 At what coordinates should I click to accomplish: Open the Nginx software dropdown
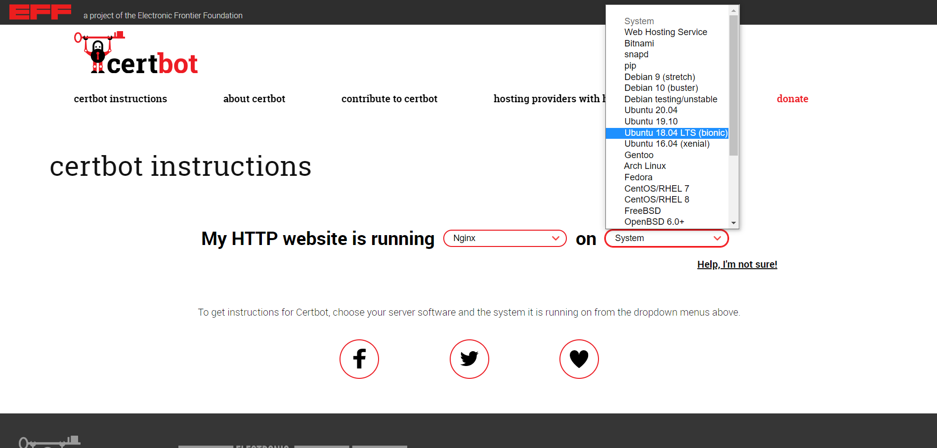(505, 238)
